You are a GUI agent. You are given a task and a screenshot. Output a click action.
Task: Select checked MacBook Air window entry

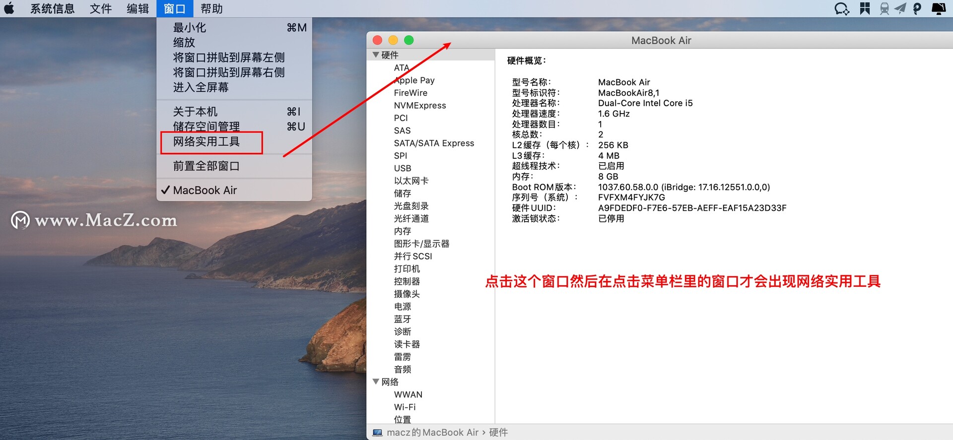(x=234, y=190)
